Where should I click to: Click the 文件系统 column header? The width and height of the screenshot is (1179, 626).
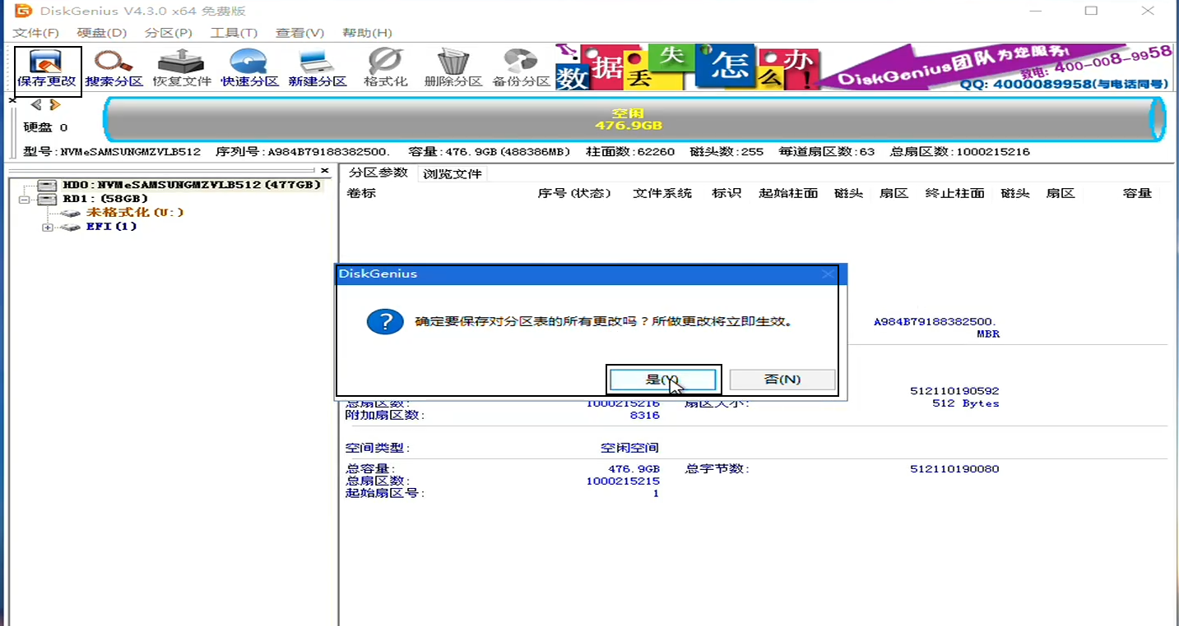662,194
